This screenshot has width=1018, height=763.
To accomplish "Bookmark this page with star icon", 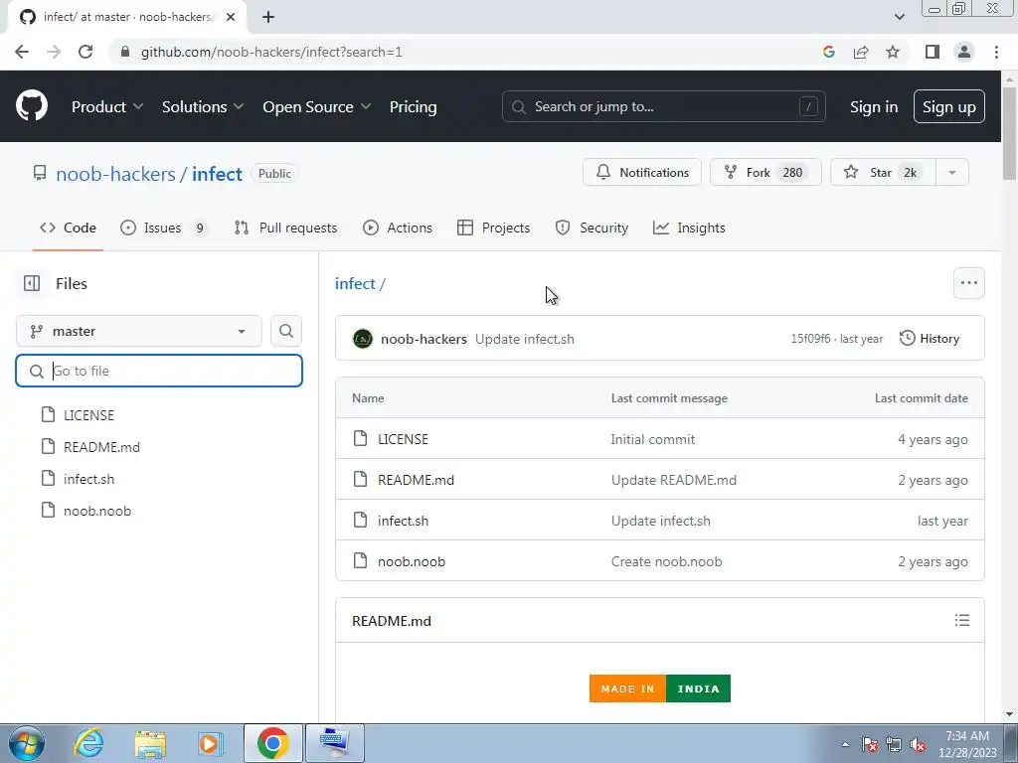I will point(893,52).
